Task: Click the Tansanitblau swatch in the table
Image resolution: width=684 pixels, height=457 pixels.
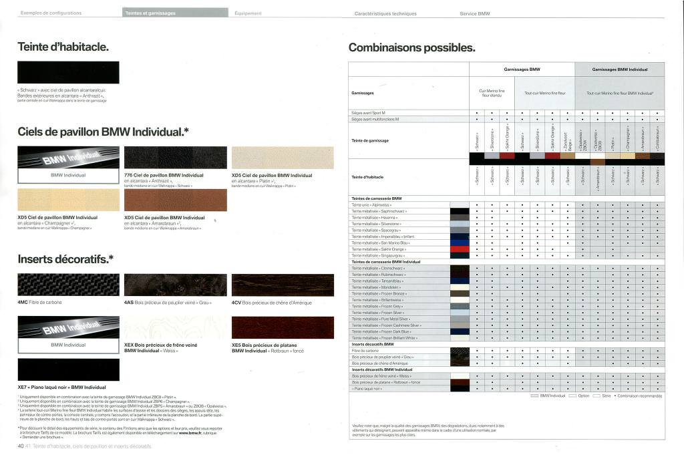Action: coord(460,281)
